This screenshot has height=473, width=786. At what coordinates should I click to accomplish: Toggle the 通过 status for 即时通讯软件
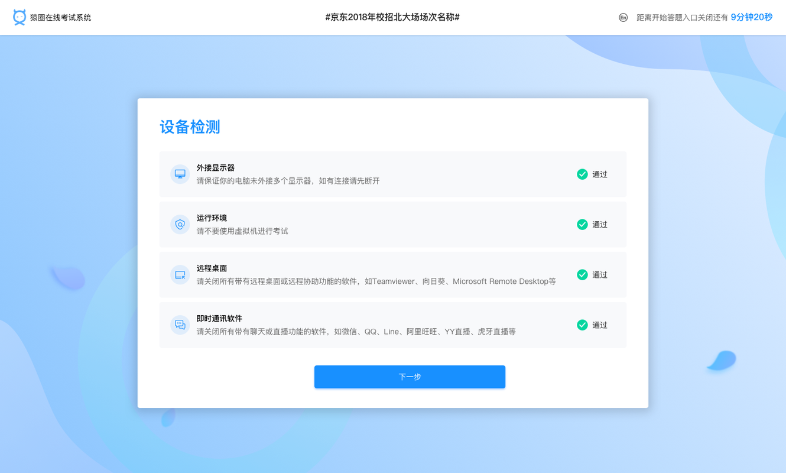tap(599, 325)
